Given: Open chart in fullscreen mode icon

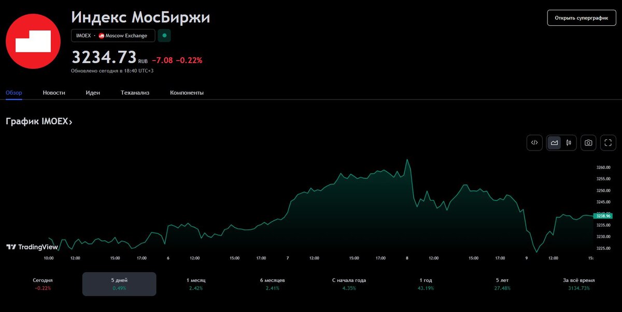Looking at the screenshot, I should [x=608, y=143].
